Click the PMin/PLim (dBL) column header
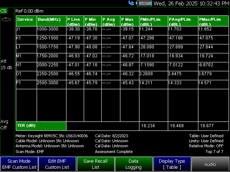Screen dimensions: 230x172 click(154, 21)
